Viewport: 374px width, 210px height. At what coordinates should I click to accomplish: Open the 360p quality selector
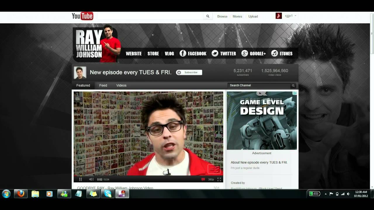point(211,179)
